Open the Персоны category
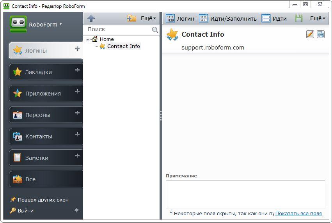332x223 pixels. [46, 115]
